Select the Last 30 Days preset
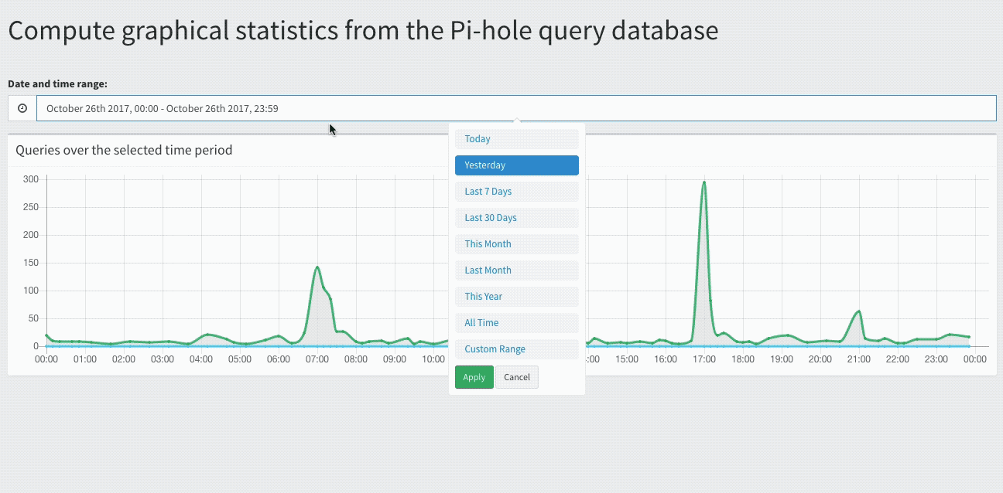The height and width of the screenshot is (493, 1003). [x=517, y=218]
